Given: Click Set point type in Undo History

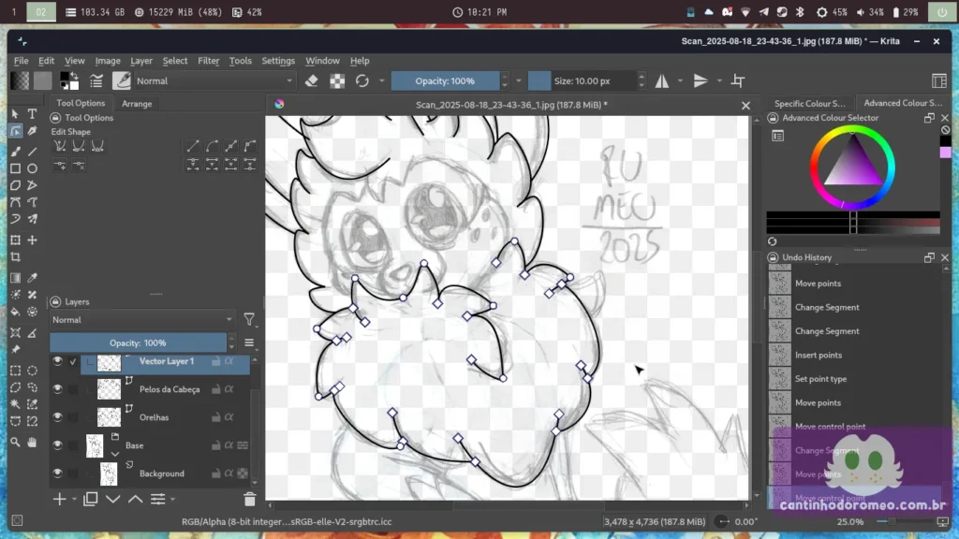Looking at the screenshot, I should coord(820,379).
